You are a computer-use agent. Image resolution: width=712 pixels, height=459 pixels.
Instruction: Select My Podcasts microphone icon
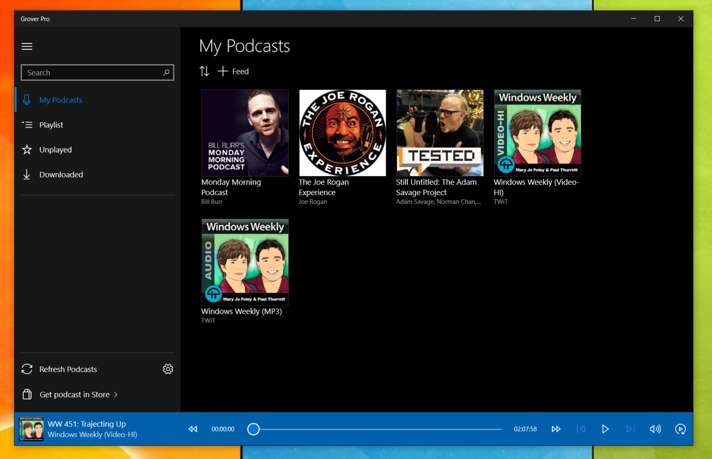27,100
